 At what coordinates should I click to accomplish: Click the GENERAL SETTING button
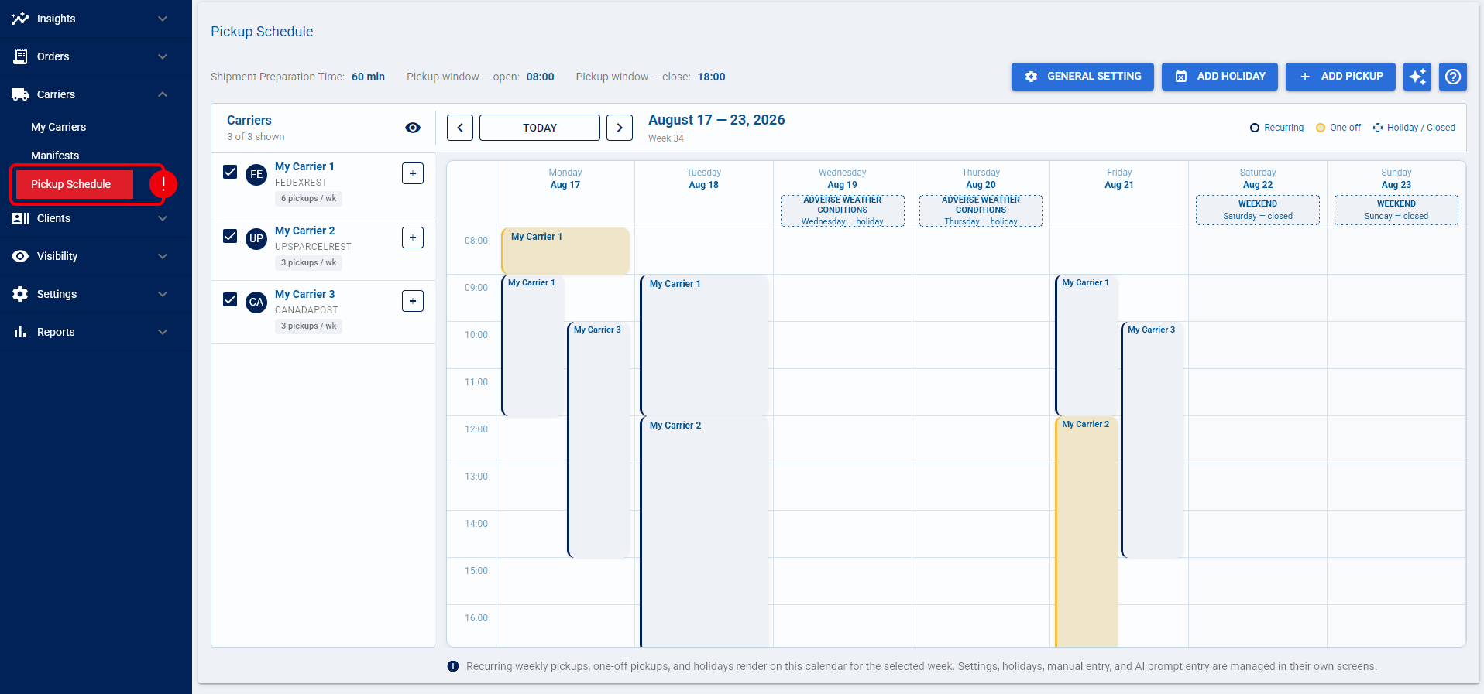(x=1083, y=77)
